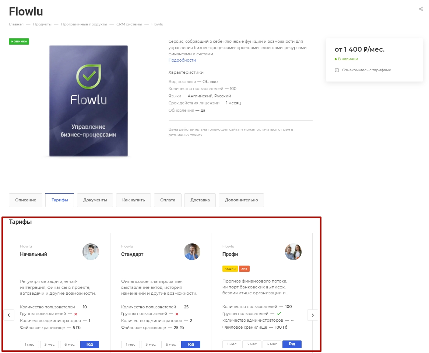This screenshot has height=353, width=429.
Task: Click the green НОВИНКА badge
Action: point(19,41)
